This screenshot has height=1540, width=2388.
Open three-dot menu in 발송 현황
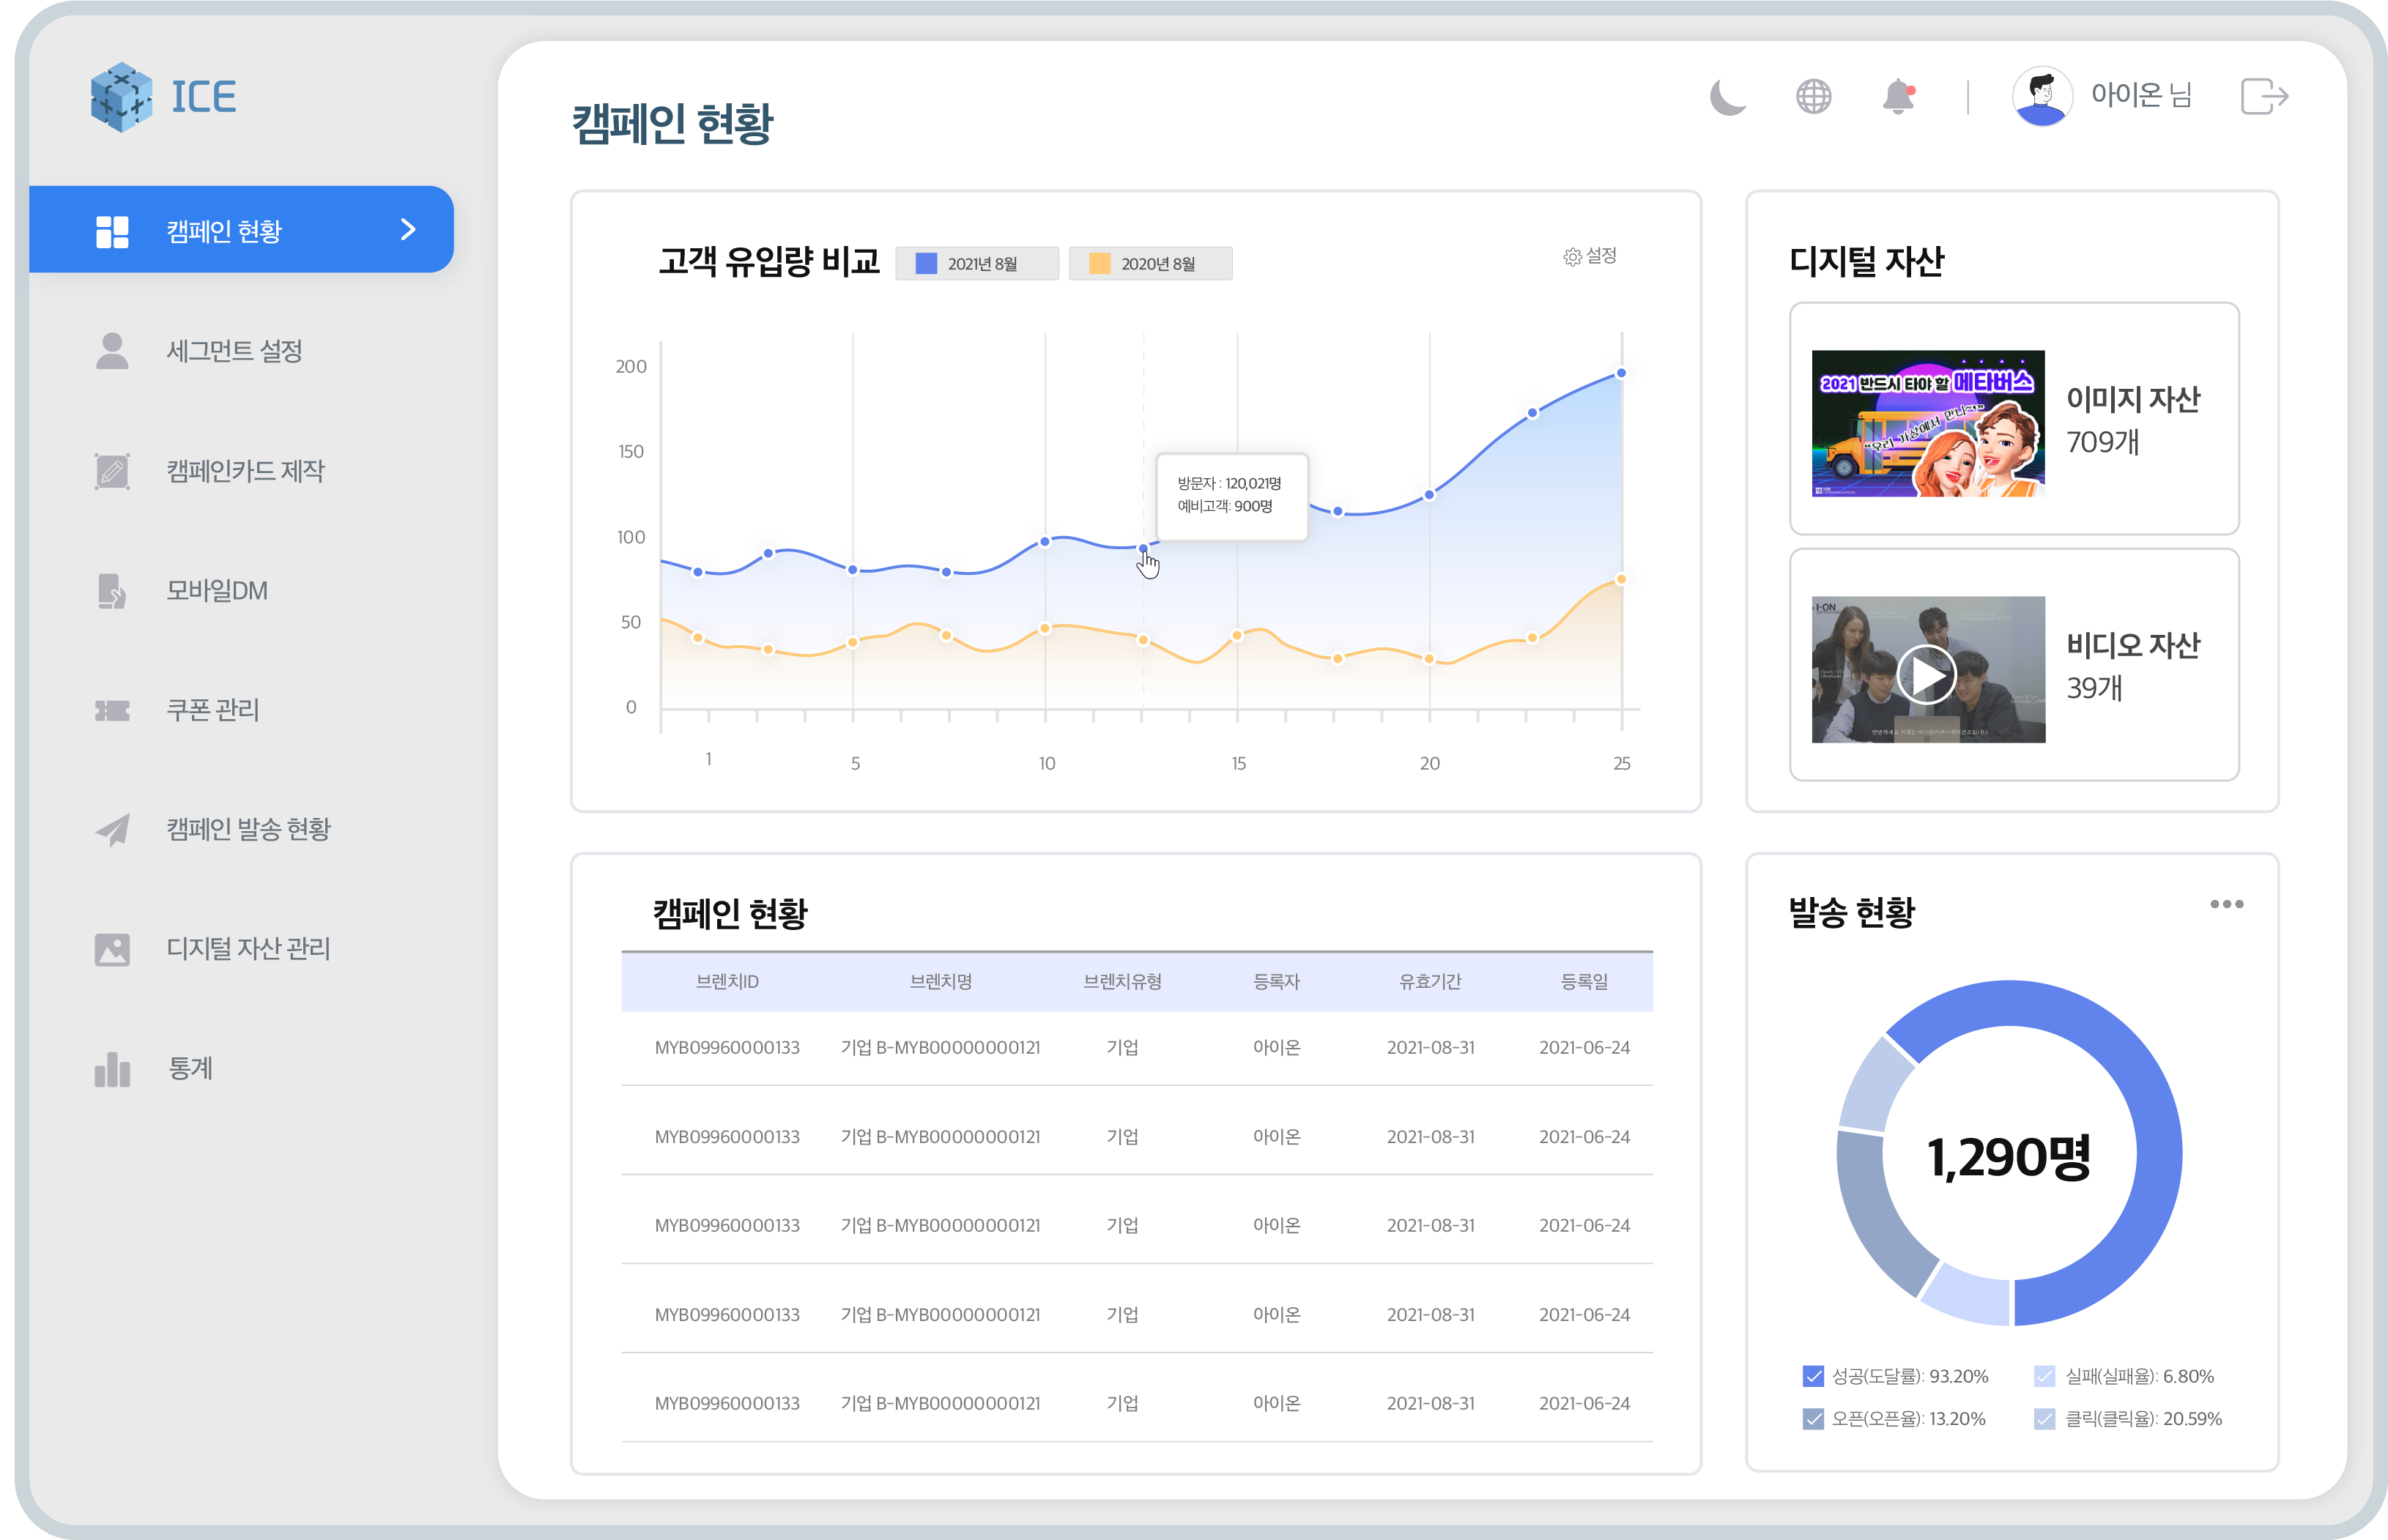click(2226, 904)
